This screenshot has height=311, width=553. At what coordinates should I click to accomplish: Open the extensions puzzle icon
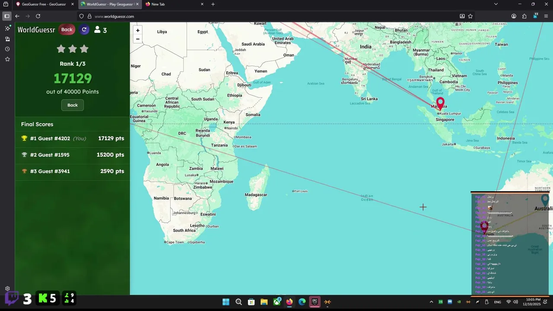coord(524,16)
